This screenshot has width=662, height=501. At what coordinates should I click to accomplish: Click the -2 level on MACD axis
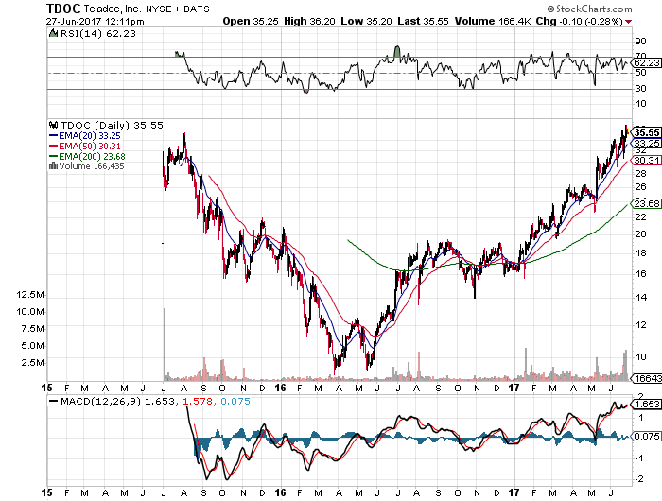pos(640,478)
